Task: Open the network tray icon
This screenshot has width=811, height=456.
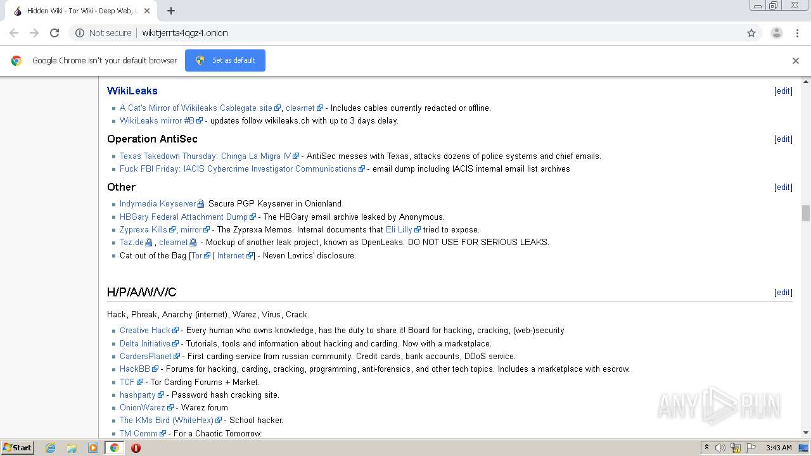Action: click(736, 448)
